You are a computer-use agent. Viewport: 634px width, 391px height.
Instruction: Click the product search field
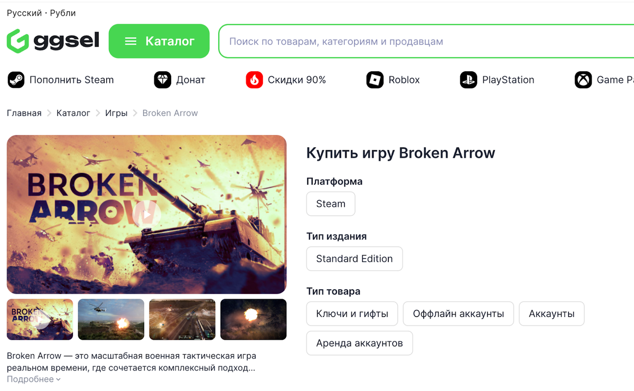coord(426,41)
